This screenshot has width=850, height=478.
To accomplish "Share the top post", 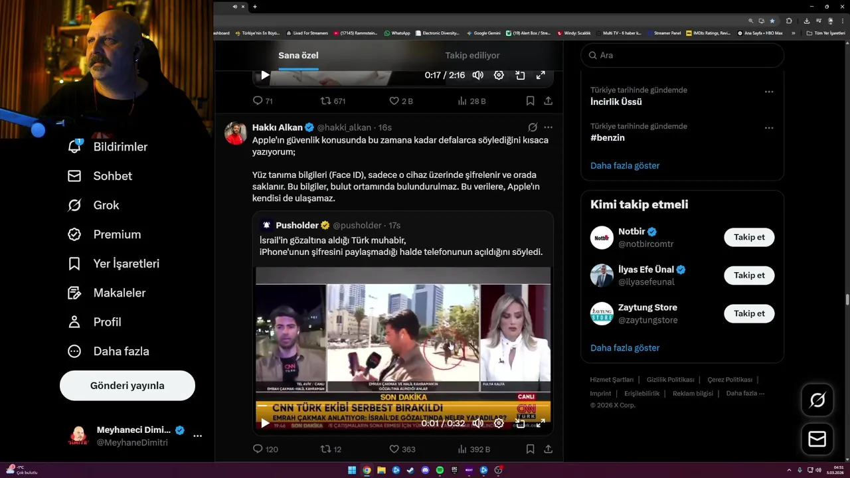I will pyautogui.click(x=548, y=101).
